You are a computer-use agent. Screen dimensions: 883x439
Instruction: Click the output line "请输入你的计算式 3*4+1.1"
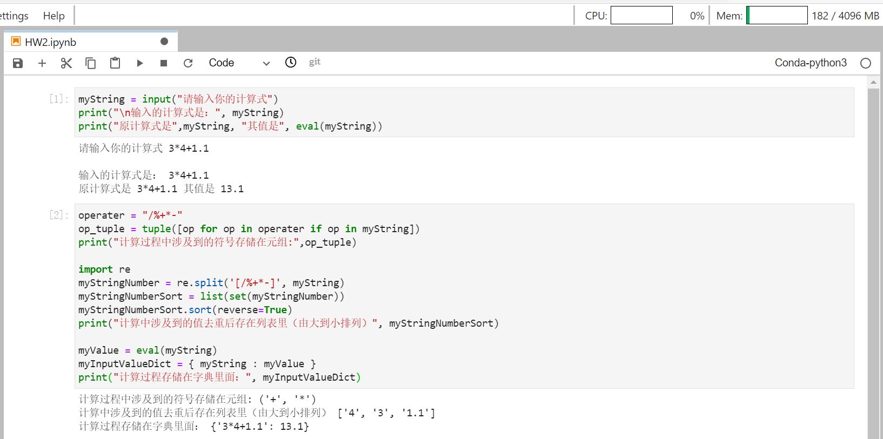click(x=144, y=148)
